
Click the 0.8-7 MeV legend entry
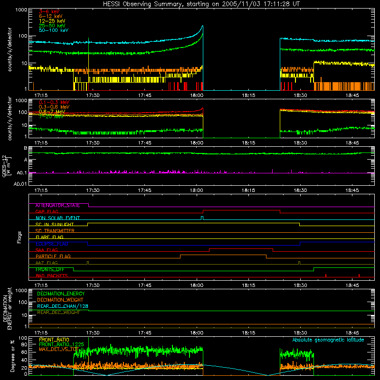[52, 112]
